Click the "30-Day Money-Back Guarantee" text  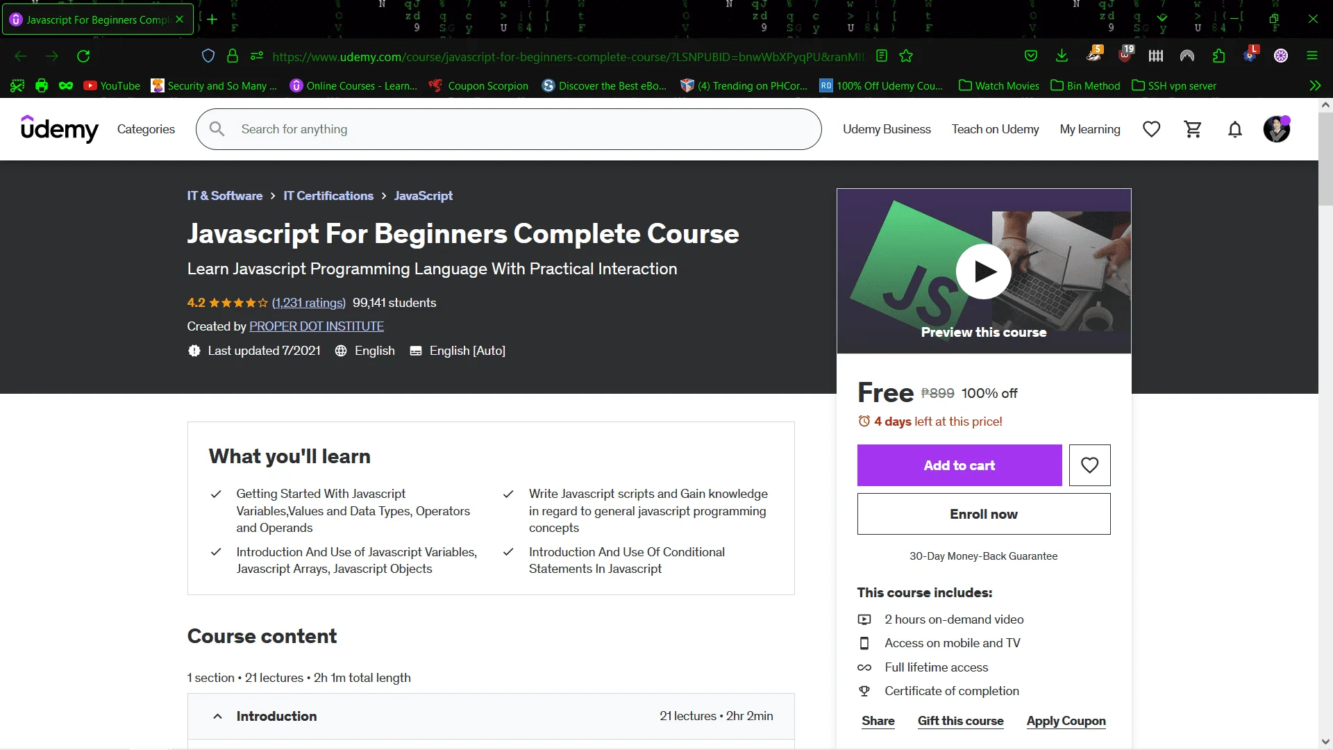click(984, 556)
